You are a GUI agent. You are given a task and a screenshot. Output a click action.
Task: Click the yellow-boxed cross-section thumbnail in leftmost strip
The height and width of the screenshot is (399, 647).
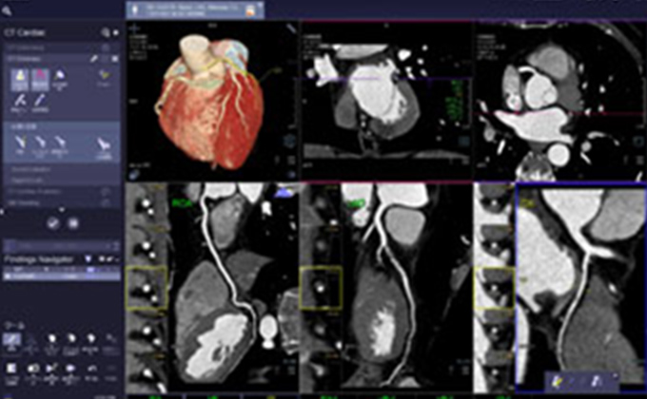[x=147, y=287]
